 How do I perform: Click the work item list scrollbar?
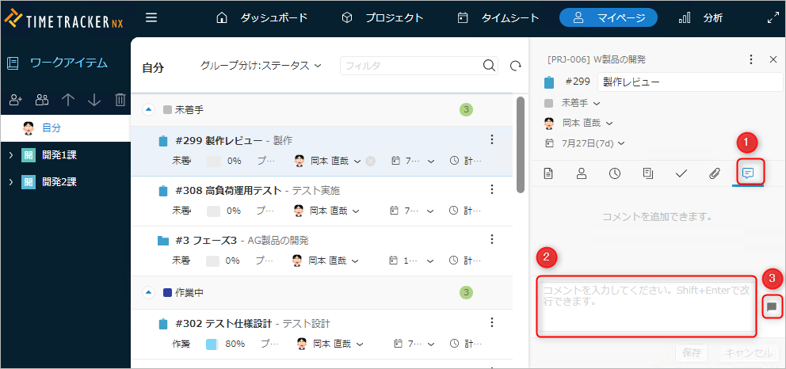tap(521, 144)
